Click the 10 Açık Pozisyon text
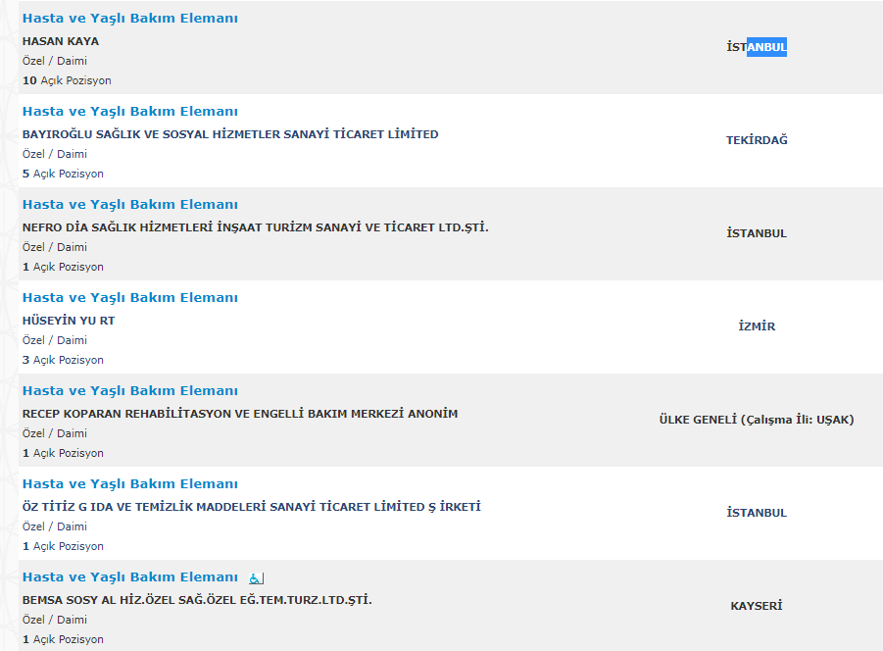 (67, 80)
